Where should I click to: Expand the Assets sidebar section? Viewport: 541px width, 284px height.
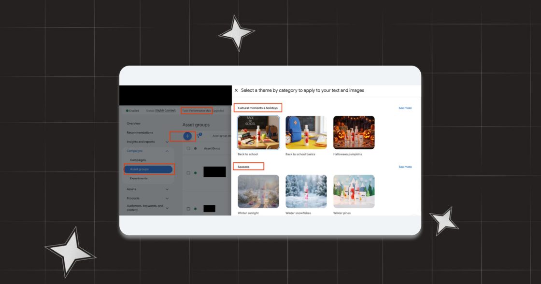tap(167, 189)
